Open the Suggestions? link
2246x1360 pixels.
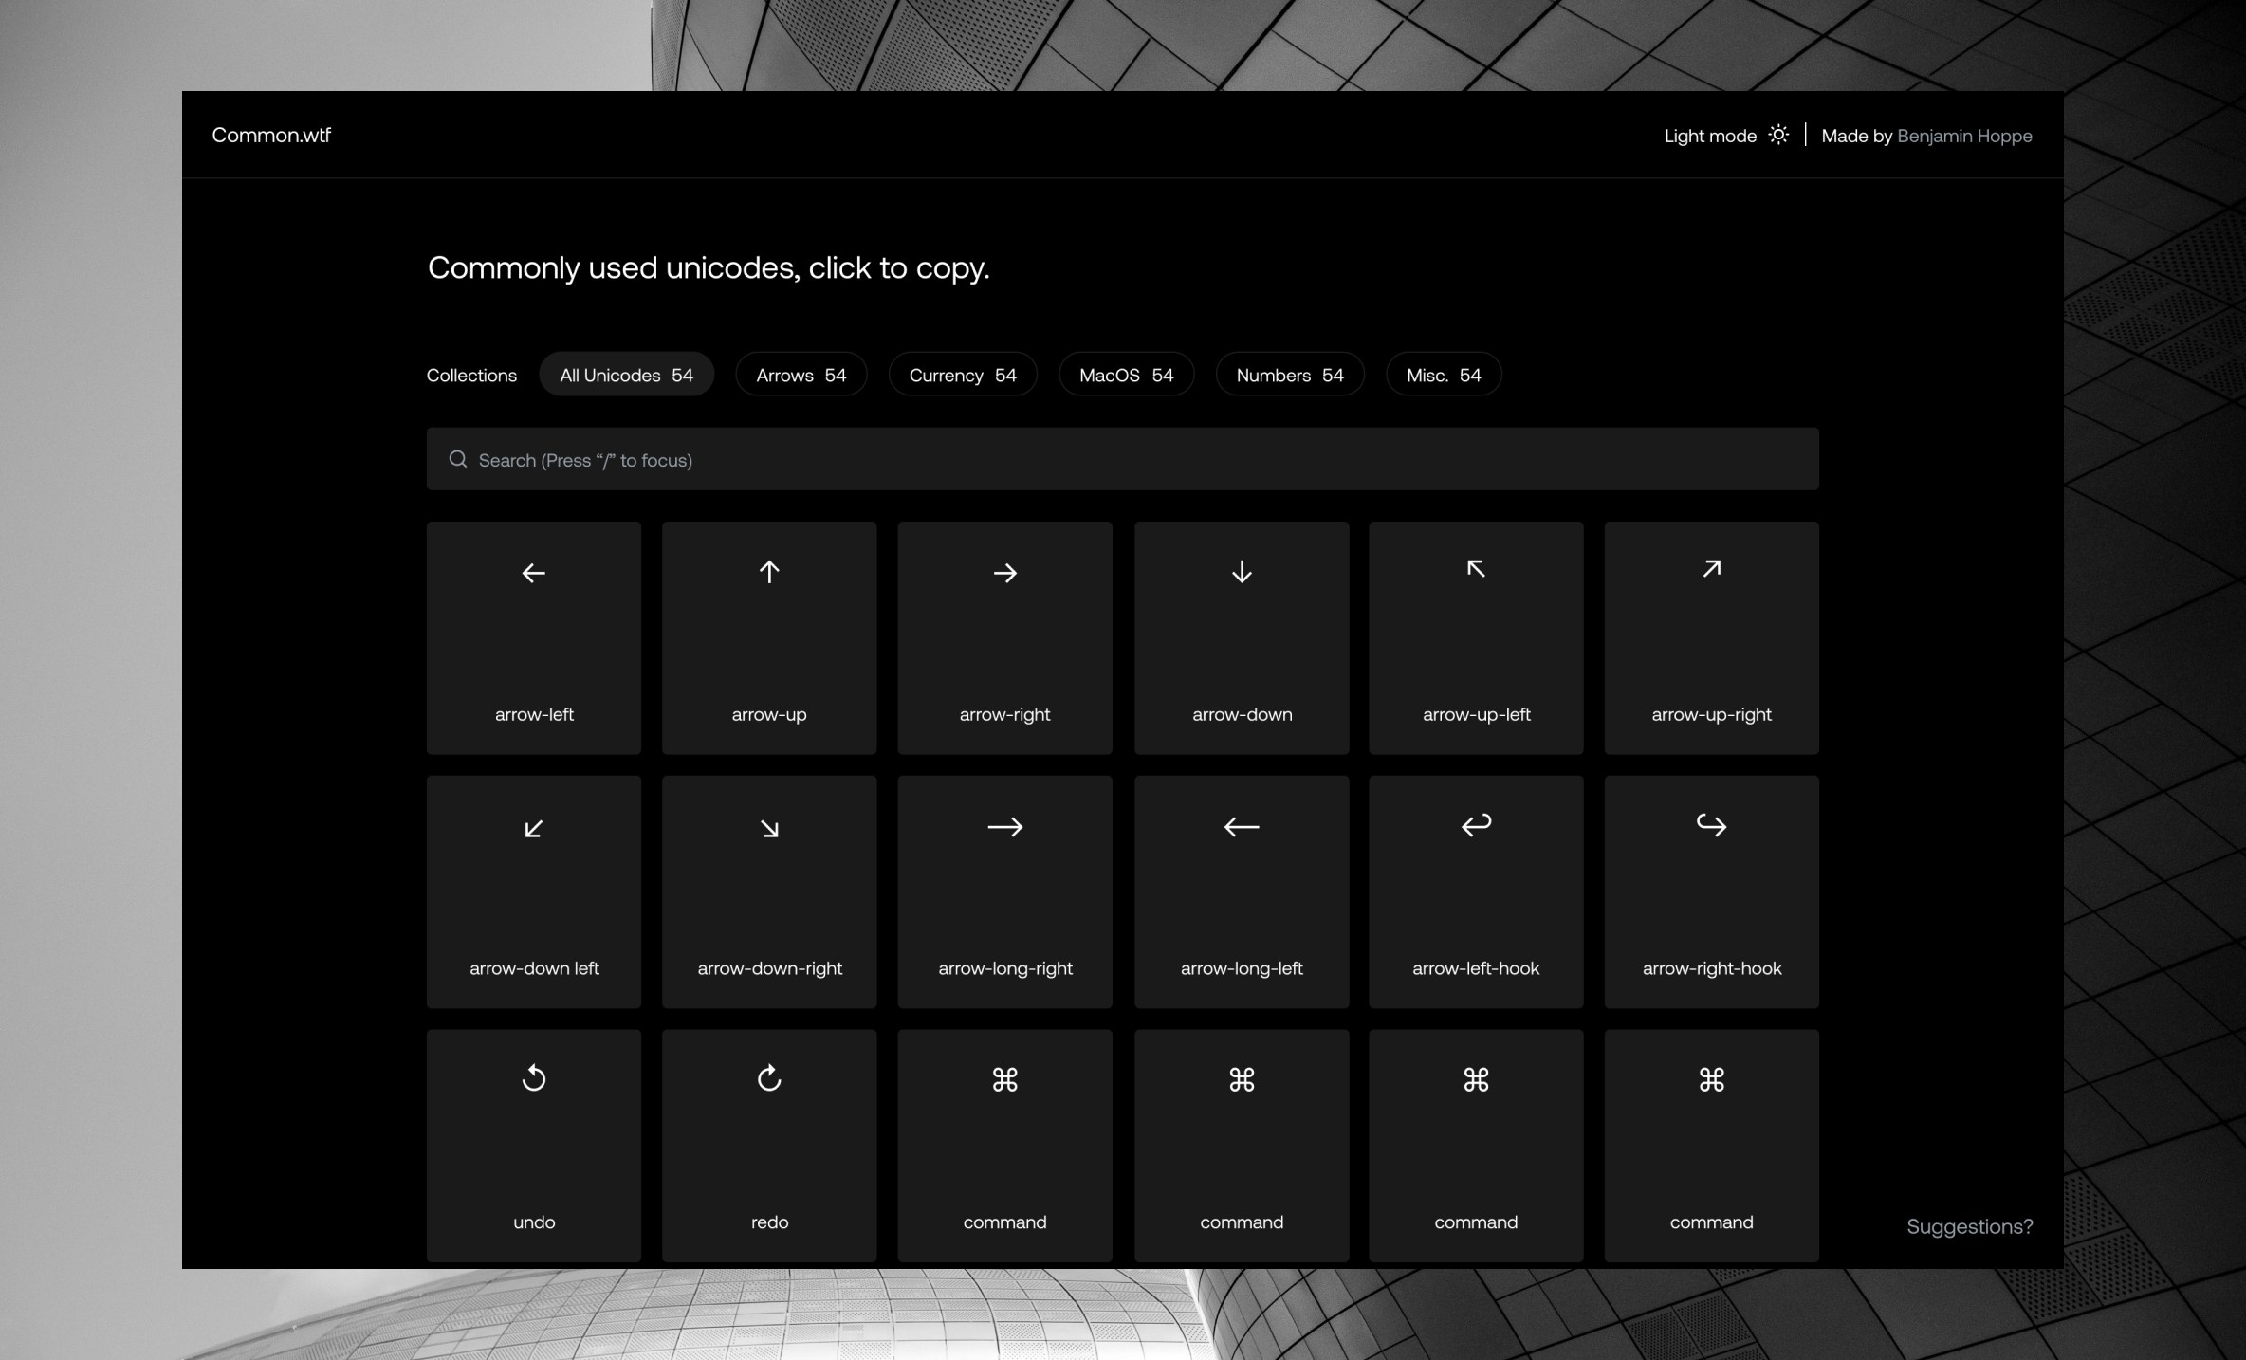[1970, 1226]
